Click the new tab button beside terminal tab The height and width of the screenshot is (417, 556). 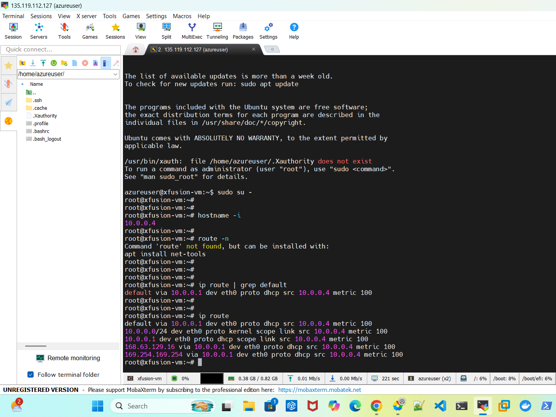tap(272, 49)
